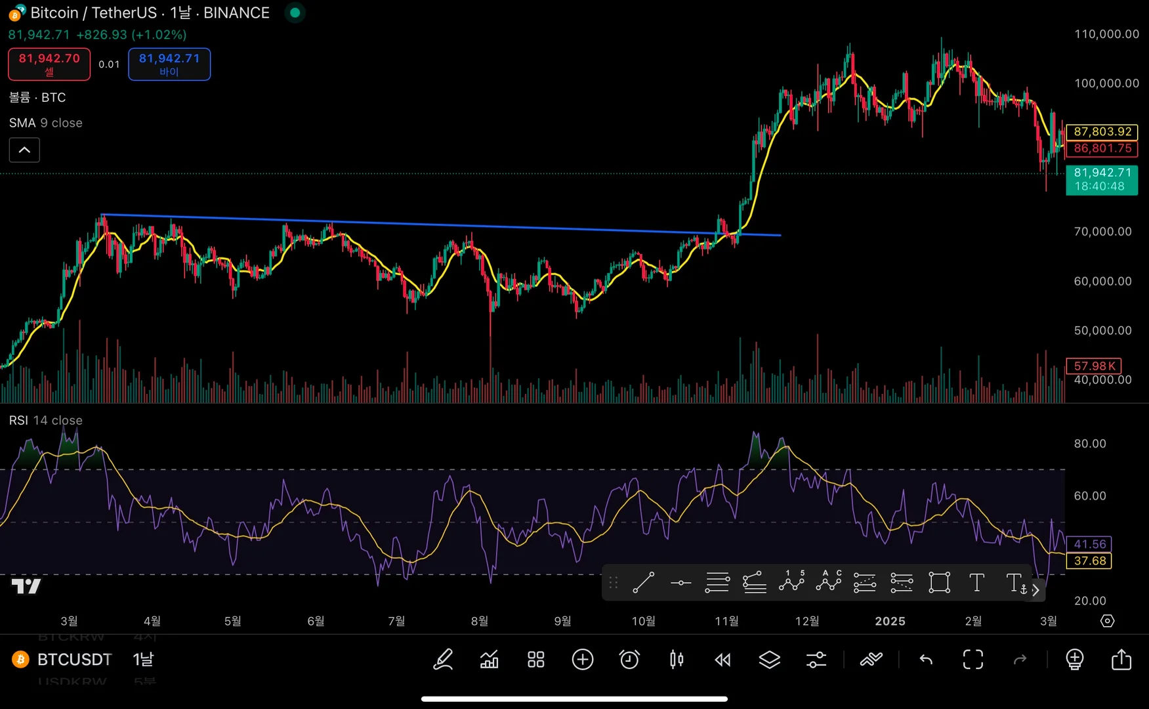
Task: Select the plain Text drawing tool
Action: (x=976, y=583)
